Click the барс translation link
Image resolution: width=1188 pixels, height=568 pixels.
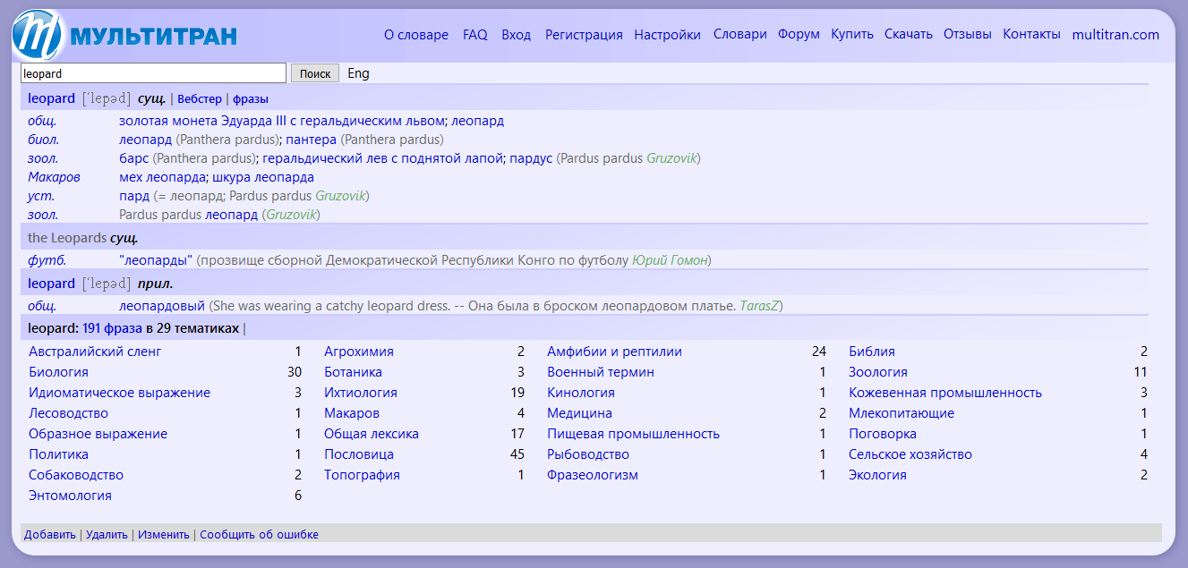click(133, 158)
